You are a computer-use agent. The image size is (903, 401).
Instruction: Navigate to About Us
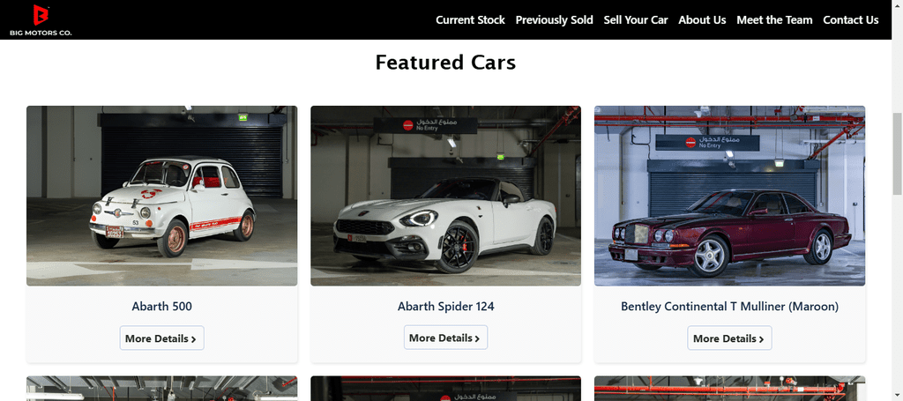coord(702,20)
